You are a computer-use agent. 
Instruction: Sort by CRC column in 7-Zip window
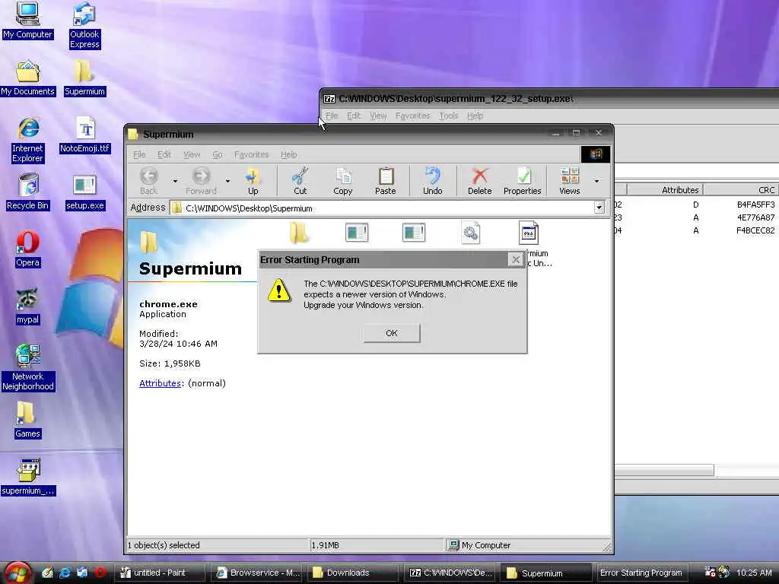point(741,189)
